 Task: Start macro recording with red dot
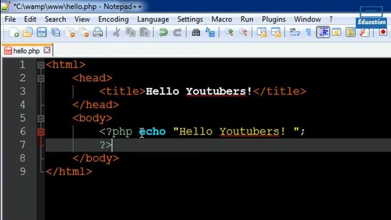click(383, 32)
